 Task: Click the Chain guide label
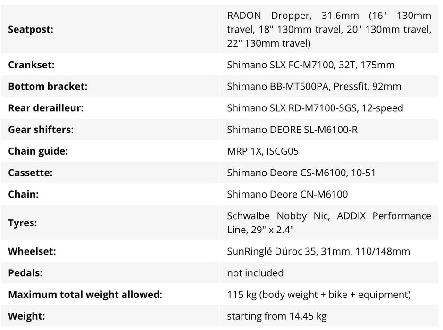click(x=38, y=151)
